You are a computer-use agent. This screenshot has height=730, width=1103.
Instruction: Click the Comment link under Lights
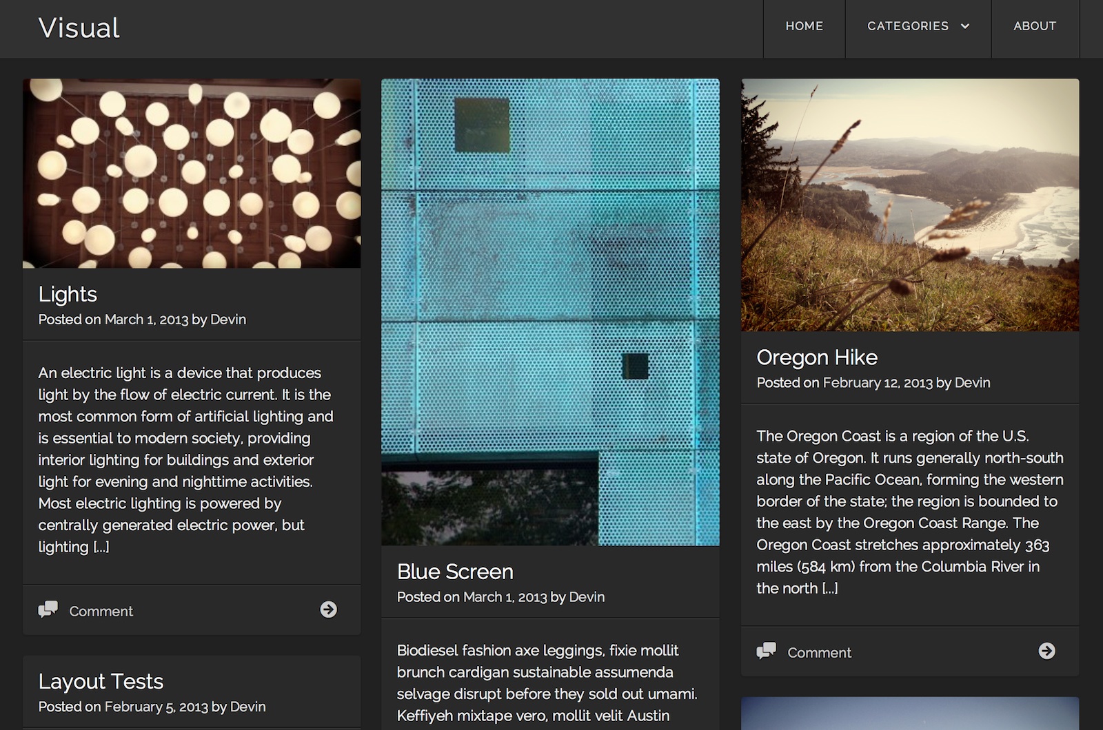[x=101, y=611]
